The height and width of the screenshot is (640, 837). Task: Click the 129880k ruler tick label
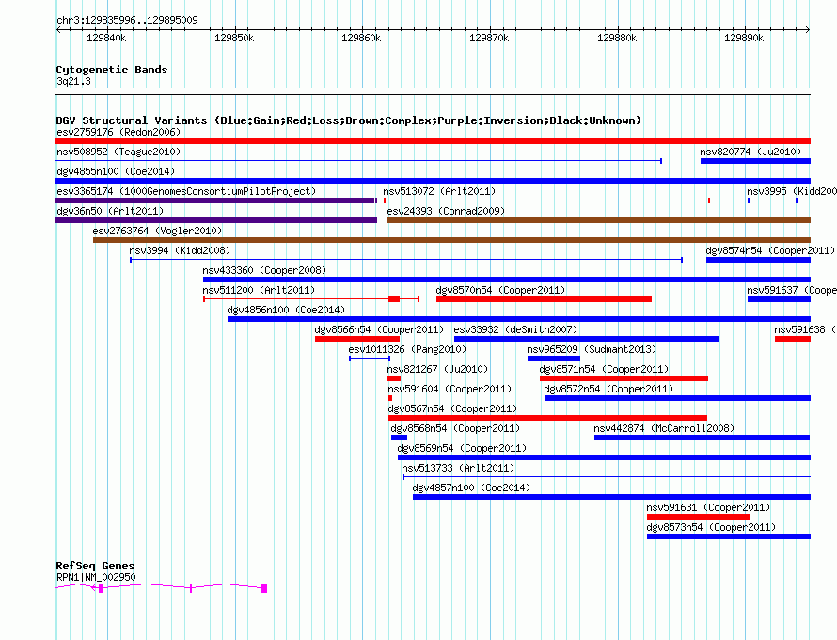tap(617, 38)
